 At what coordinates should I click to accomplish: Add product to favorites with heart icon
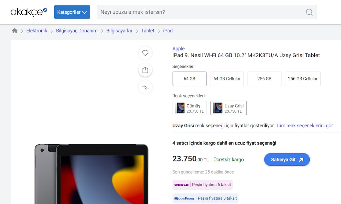[145, 53]
